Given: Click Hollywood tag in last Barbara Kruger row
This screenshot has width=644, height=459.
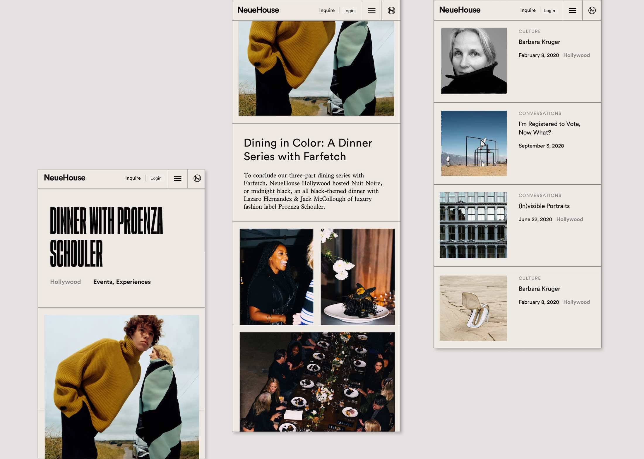Looking at the screenshot, I should click(576, 302).
